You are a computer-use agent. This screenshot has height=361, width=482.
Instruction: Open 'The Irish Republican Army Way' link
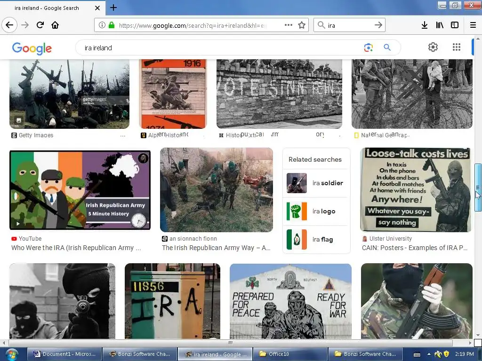(x=216, y=248)
